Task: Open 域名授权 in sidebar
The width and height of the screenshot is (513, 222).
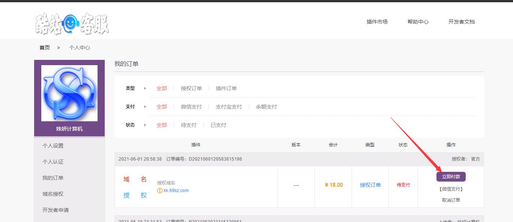Action: pyautogui.click(x=53, y=194)
